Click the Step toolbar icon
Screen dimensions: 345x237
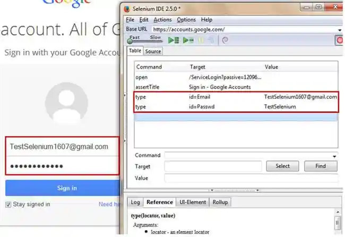click(x=211, y=40)
